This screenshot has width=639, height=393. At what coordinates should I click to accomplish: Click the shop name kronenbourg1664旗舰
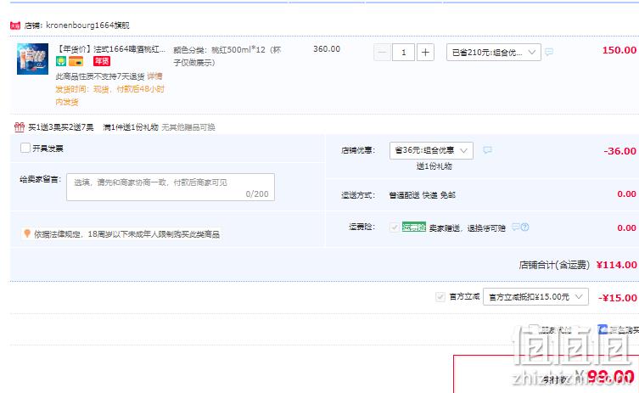(x=87, y=25)
